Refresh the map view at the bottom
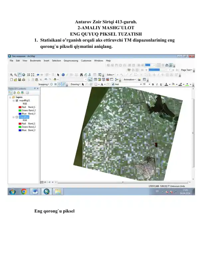This screenshot has height=280, width=198. [49, 182]
